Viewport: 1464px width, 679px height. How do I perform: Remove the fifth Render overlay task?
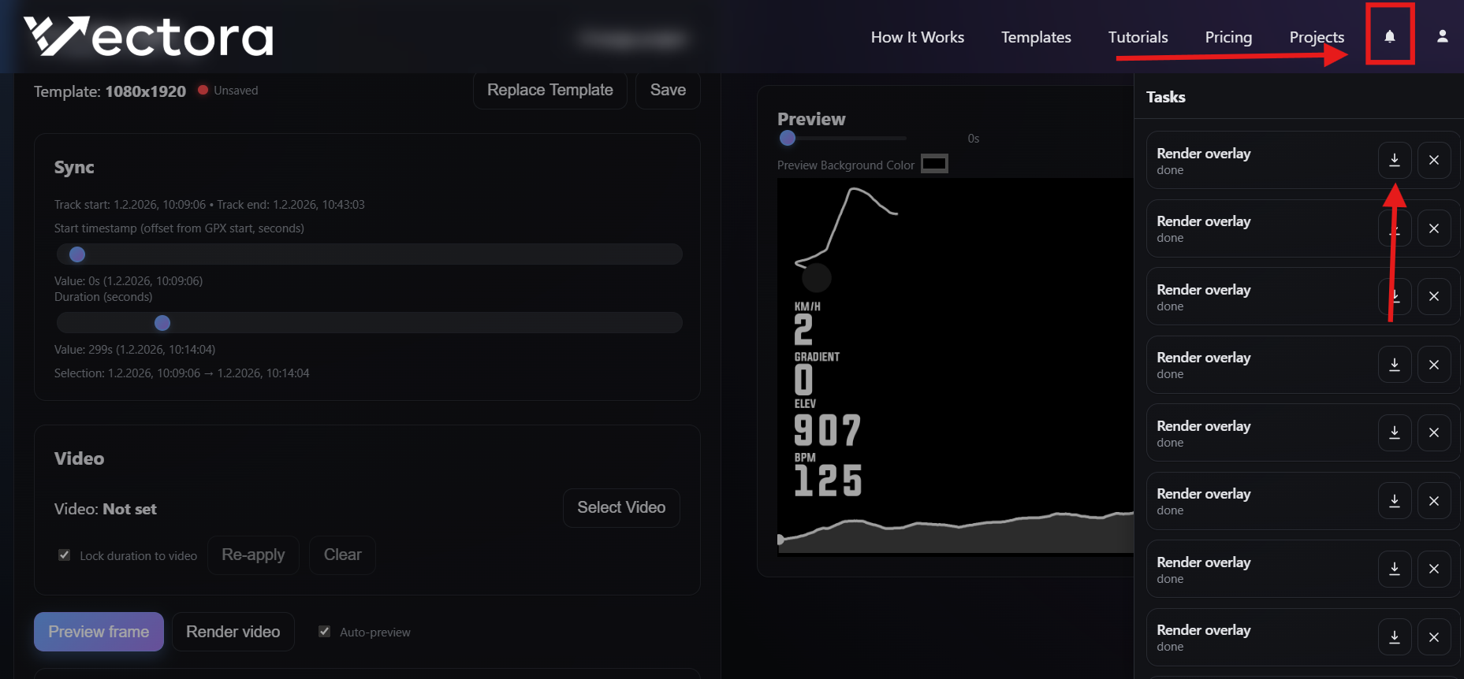point(1433,432)
